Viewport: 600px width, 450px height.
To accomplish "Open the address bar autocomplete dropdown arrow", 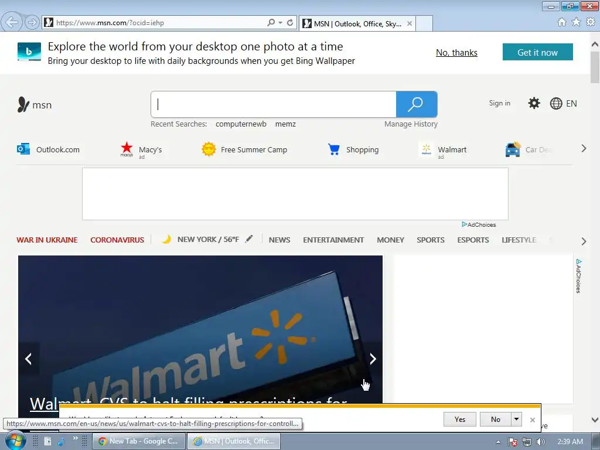I will [x=281, y=23].
